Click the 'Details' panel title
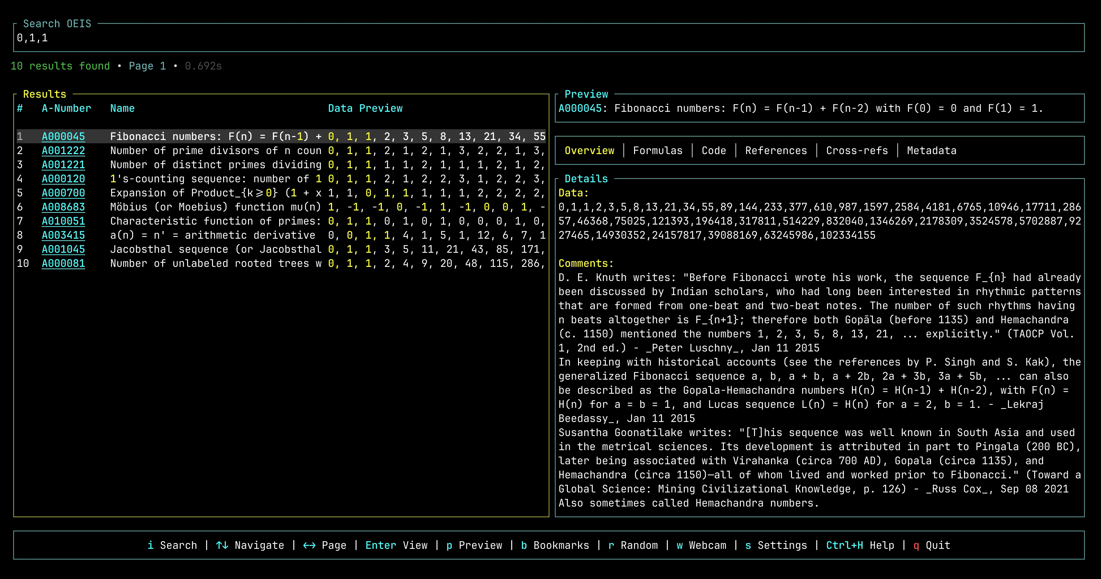Image resolution: width=1101 pixels, height=579 pixels. tap(586, 179)
